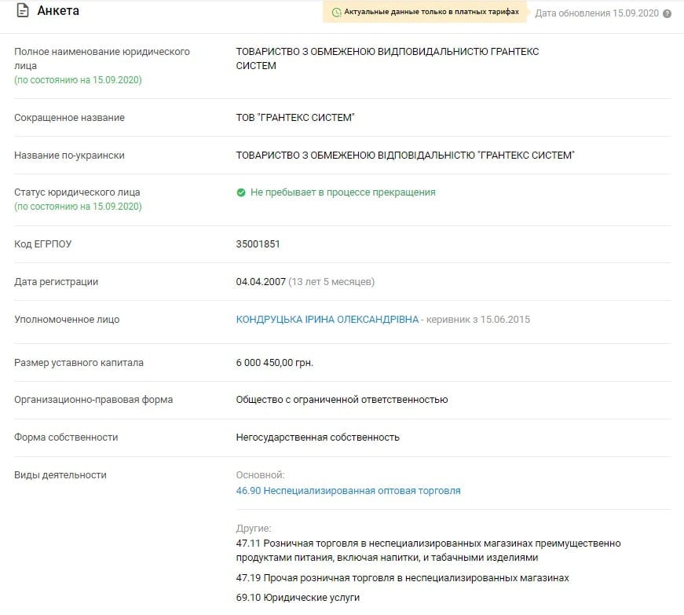Open the КОНДРУЦЬКА ІРИНА ОЛЕКСАНДРІВНА profile link

pos(327,320)
